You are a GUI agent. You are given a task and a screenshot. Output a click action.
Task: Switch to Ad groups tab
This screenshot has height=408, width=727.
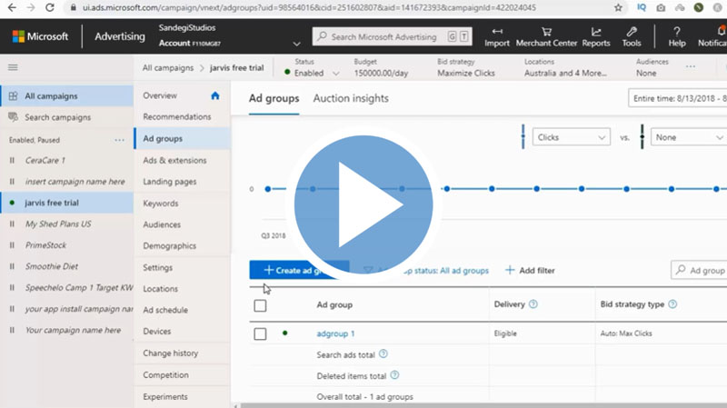(x=274, y=98)
